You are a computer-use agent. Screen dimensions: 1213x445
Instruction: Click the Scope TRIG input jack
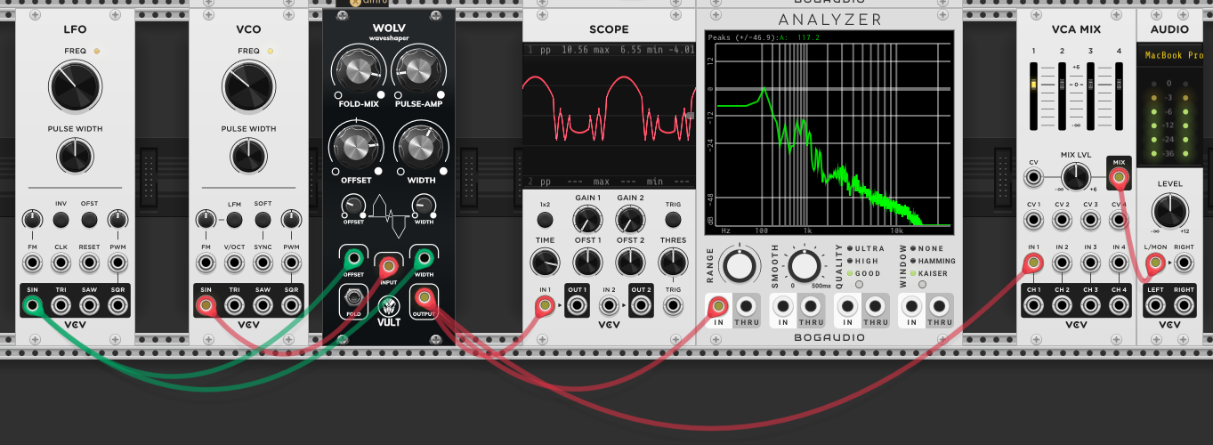pyautogui.click(x=674, y=305)
